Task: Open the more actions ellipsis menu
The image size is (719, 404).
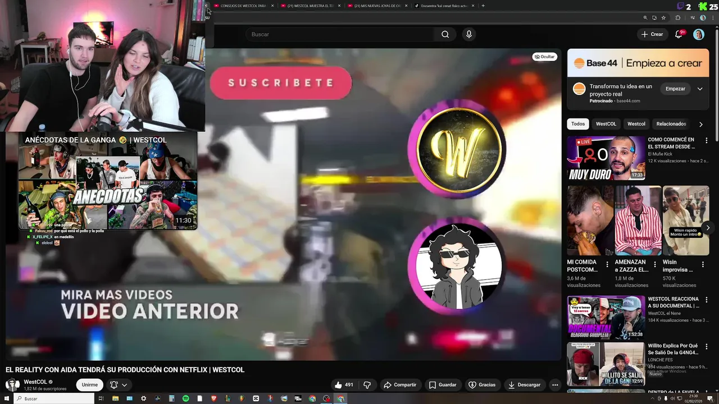Action: 555,385
